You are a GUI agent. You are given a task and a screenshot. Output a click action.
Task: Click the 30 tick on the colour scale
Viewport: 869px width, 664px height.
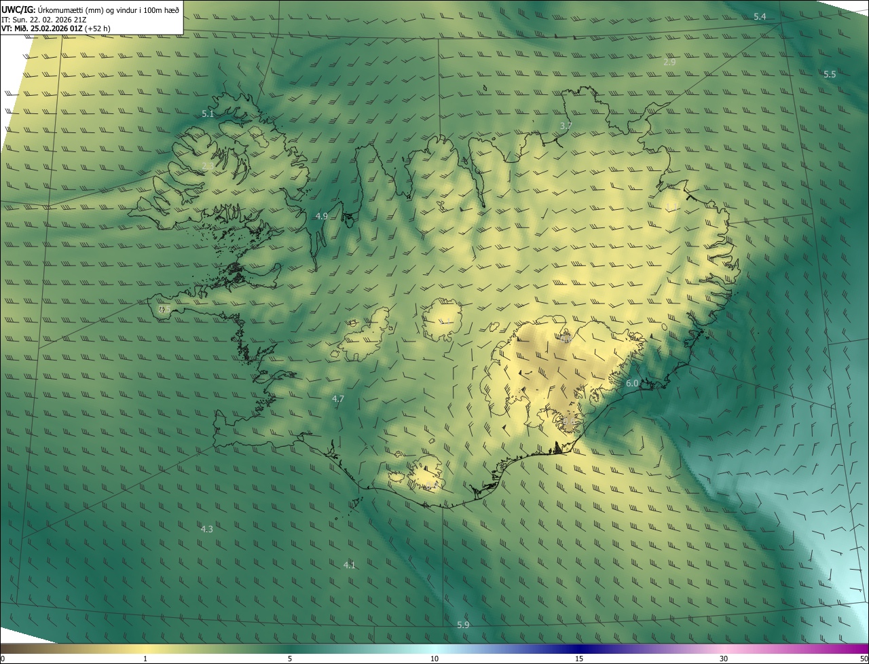[724, 659]
